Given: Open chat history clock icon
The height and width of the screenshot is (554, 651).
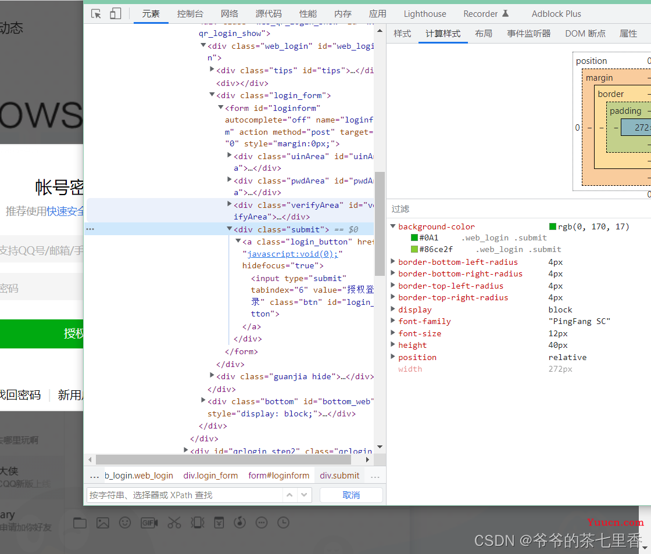Looking at the screenshot, I should pyautogui.click(x=283, y=523).
